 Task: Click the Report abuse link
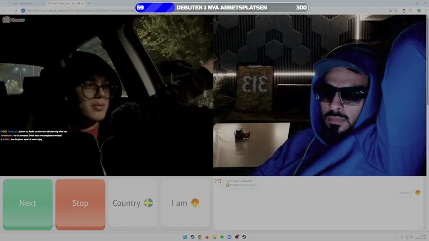click(247, 185)
